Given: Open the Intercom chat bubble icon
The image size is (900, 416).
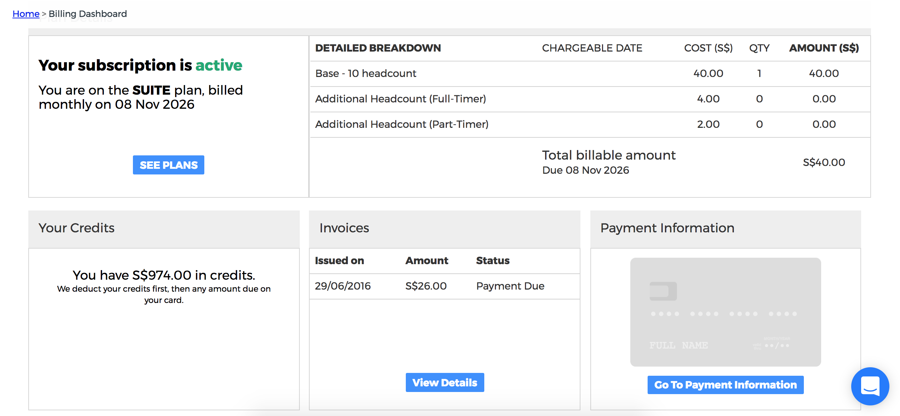Looking at the screenshot, I should (870, 386).
